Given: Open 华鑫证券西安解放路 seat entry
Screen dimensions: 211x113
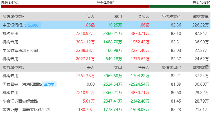Looking at the screenshot, I should (20, 101).
